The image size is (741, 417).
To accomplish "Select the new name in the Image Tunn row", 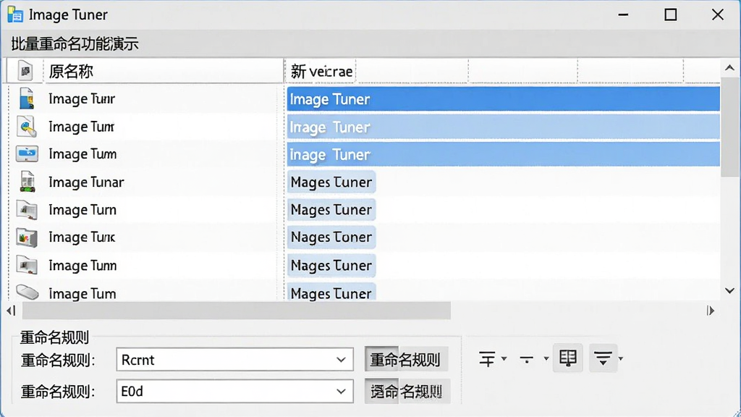I will [331, 265].
